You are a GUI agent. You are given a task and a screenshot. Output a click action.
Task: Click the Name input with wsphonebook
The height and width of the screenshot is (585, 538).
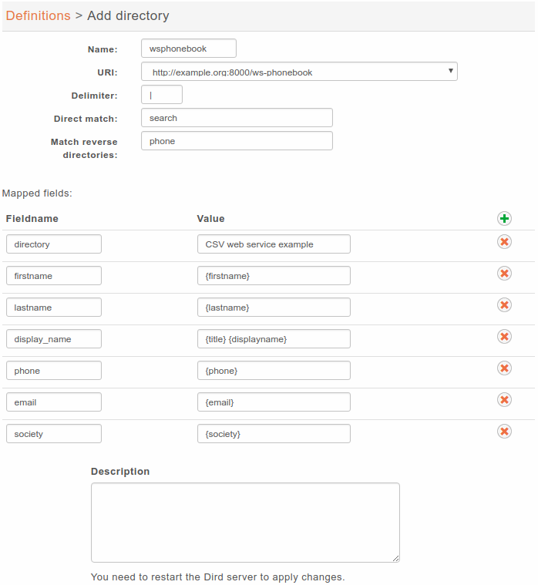(x=188, y=49)
